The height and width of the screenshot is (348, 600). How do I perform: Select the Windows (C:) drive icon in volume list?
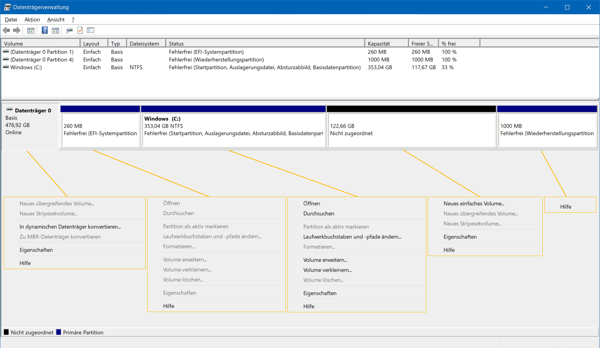(6, 67)
